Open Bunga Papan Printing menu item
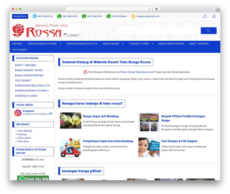This screenshot has height=194, width=230. [x=171, y=44]
